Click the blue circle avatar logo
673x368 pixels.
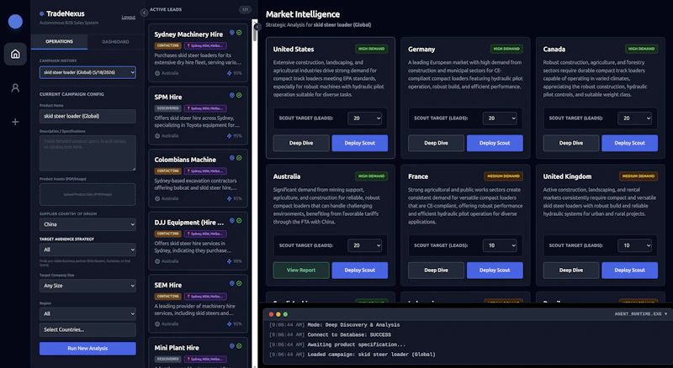pyautogui.click(x=15, y=22)
